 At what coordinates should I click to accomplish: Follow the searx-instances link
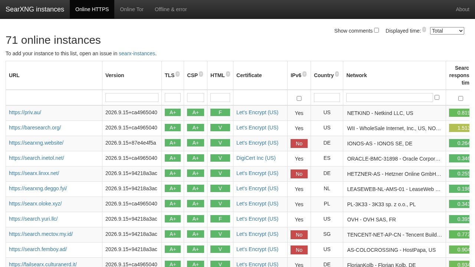pyautogui.click(x=137, y=53)
